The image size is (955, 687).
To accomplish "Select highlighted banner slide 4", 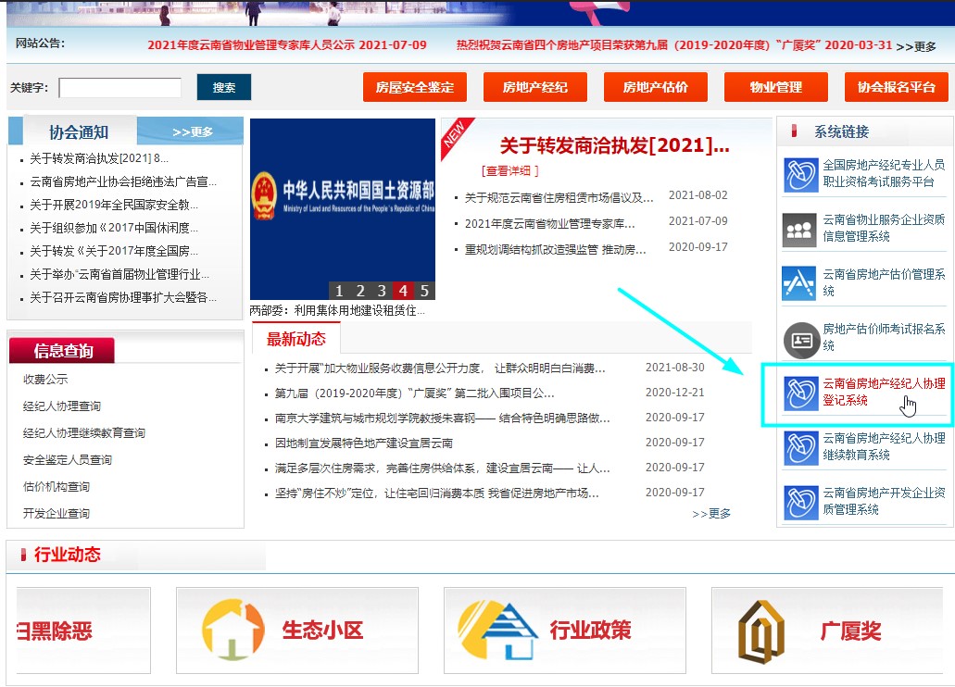I will click(x=403, y=291).
